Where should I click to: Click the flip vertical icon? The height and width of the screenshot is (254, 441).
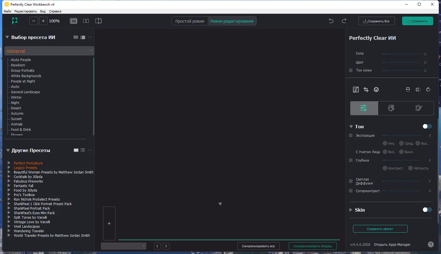point(408,90)
